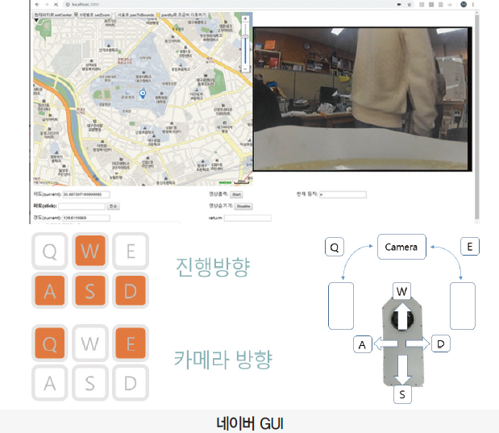Click the map zoom slider handle
This screenshot has width=499, height=433.
click(245, 37)
